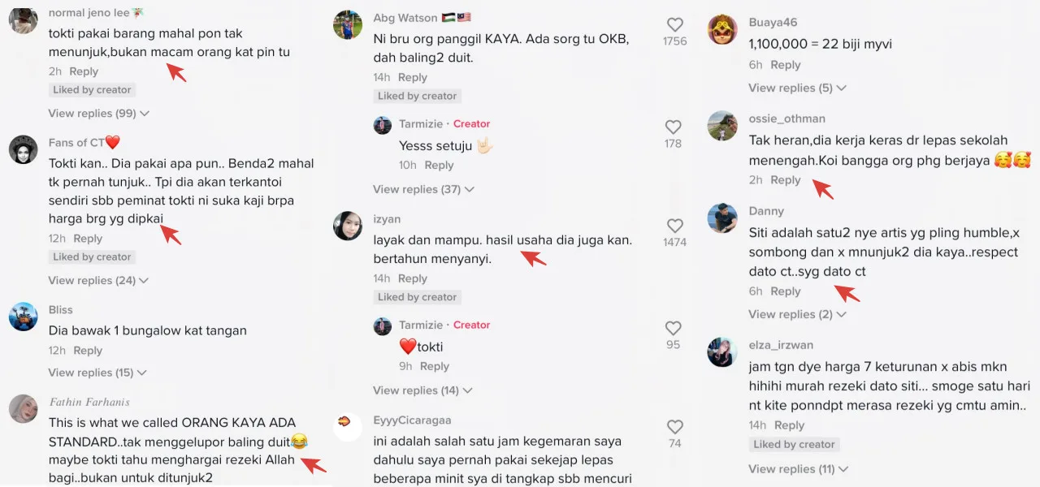
Task: Expand View replies (11) under elza_irzwan
Action: click(x=799, y=469)
